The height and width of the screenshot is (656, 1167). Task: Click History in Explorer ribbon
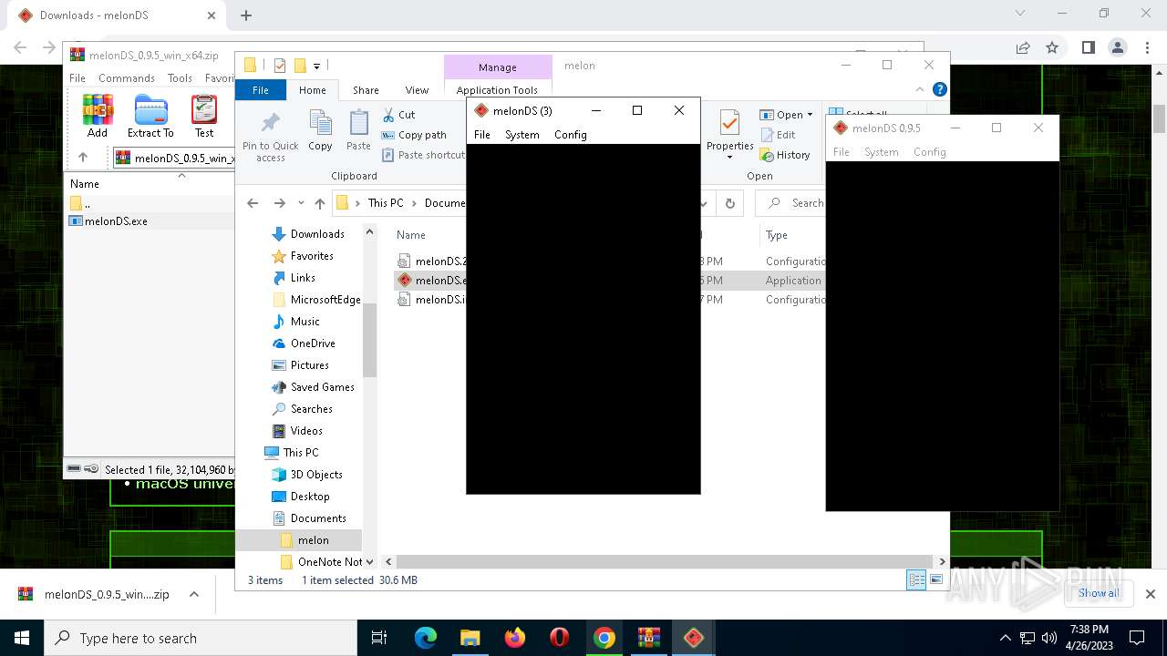(x=785, y=155)
